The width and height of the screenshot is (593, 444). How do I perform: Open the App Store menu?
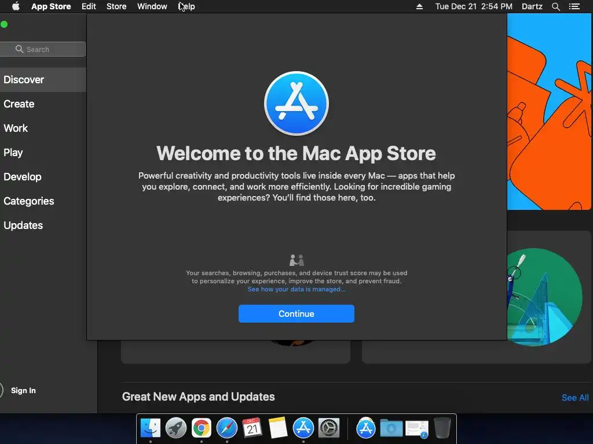click(x=51, y=6)
